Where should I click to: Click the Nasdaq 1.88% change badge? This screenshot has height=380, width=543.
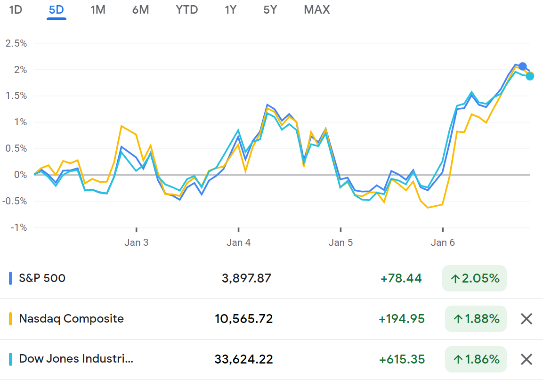476,319
